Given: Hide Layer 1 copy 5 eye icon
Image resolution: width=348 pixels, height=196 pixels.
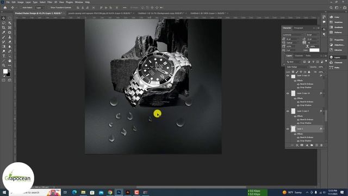Looking at the screenshot, I should point(288,111).
